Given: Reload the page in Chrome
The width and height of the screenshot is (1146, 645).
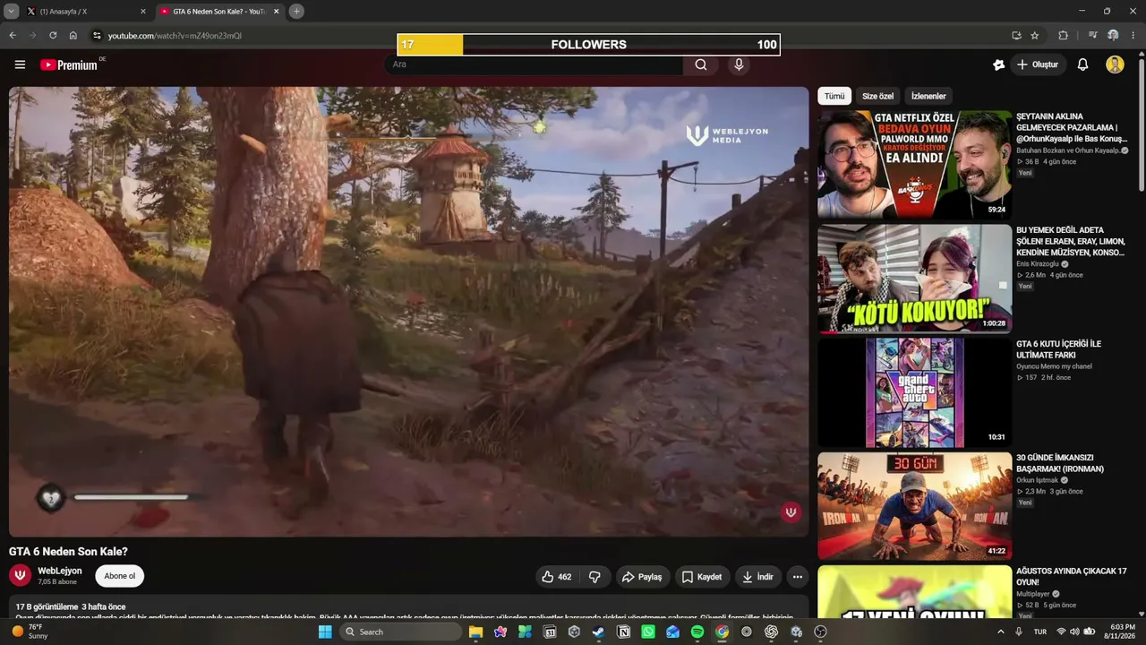Looking at the screenshot, I should click(x=53, y=36).
